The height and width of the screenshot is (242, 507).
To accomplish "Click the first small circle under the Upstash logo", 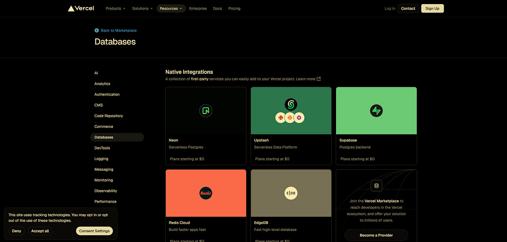I will click(281, 118).
